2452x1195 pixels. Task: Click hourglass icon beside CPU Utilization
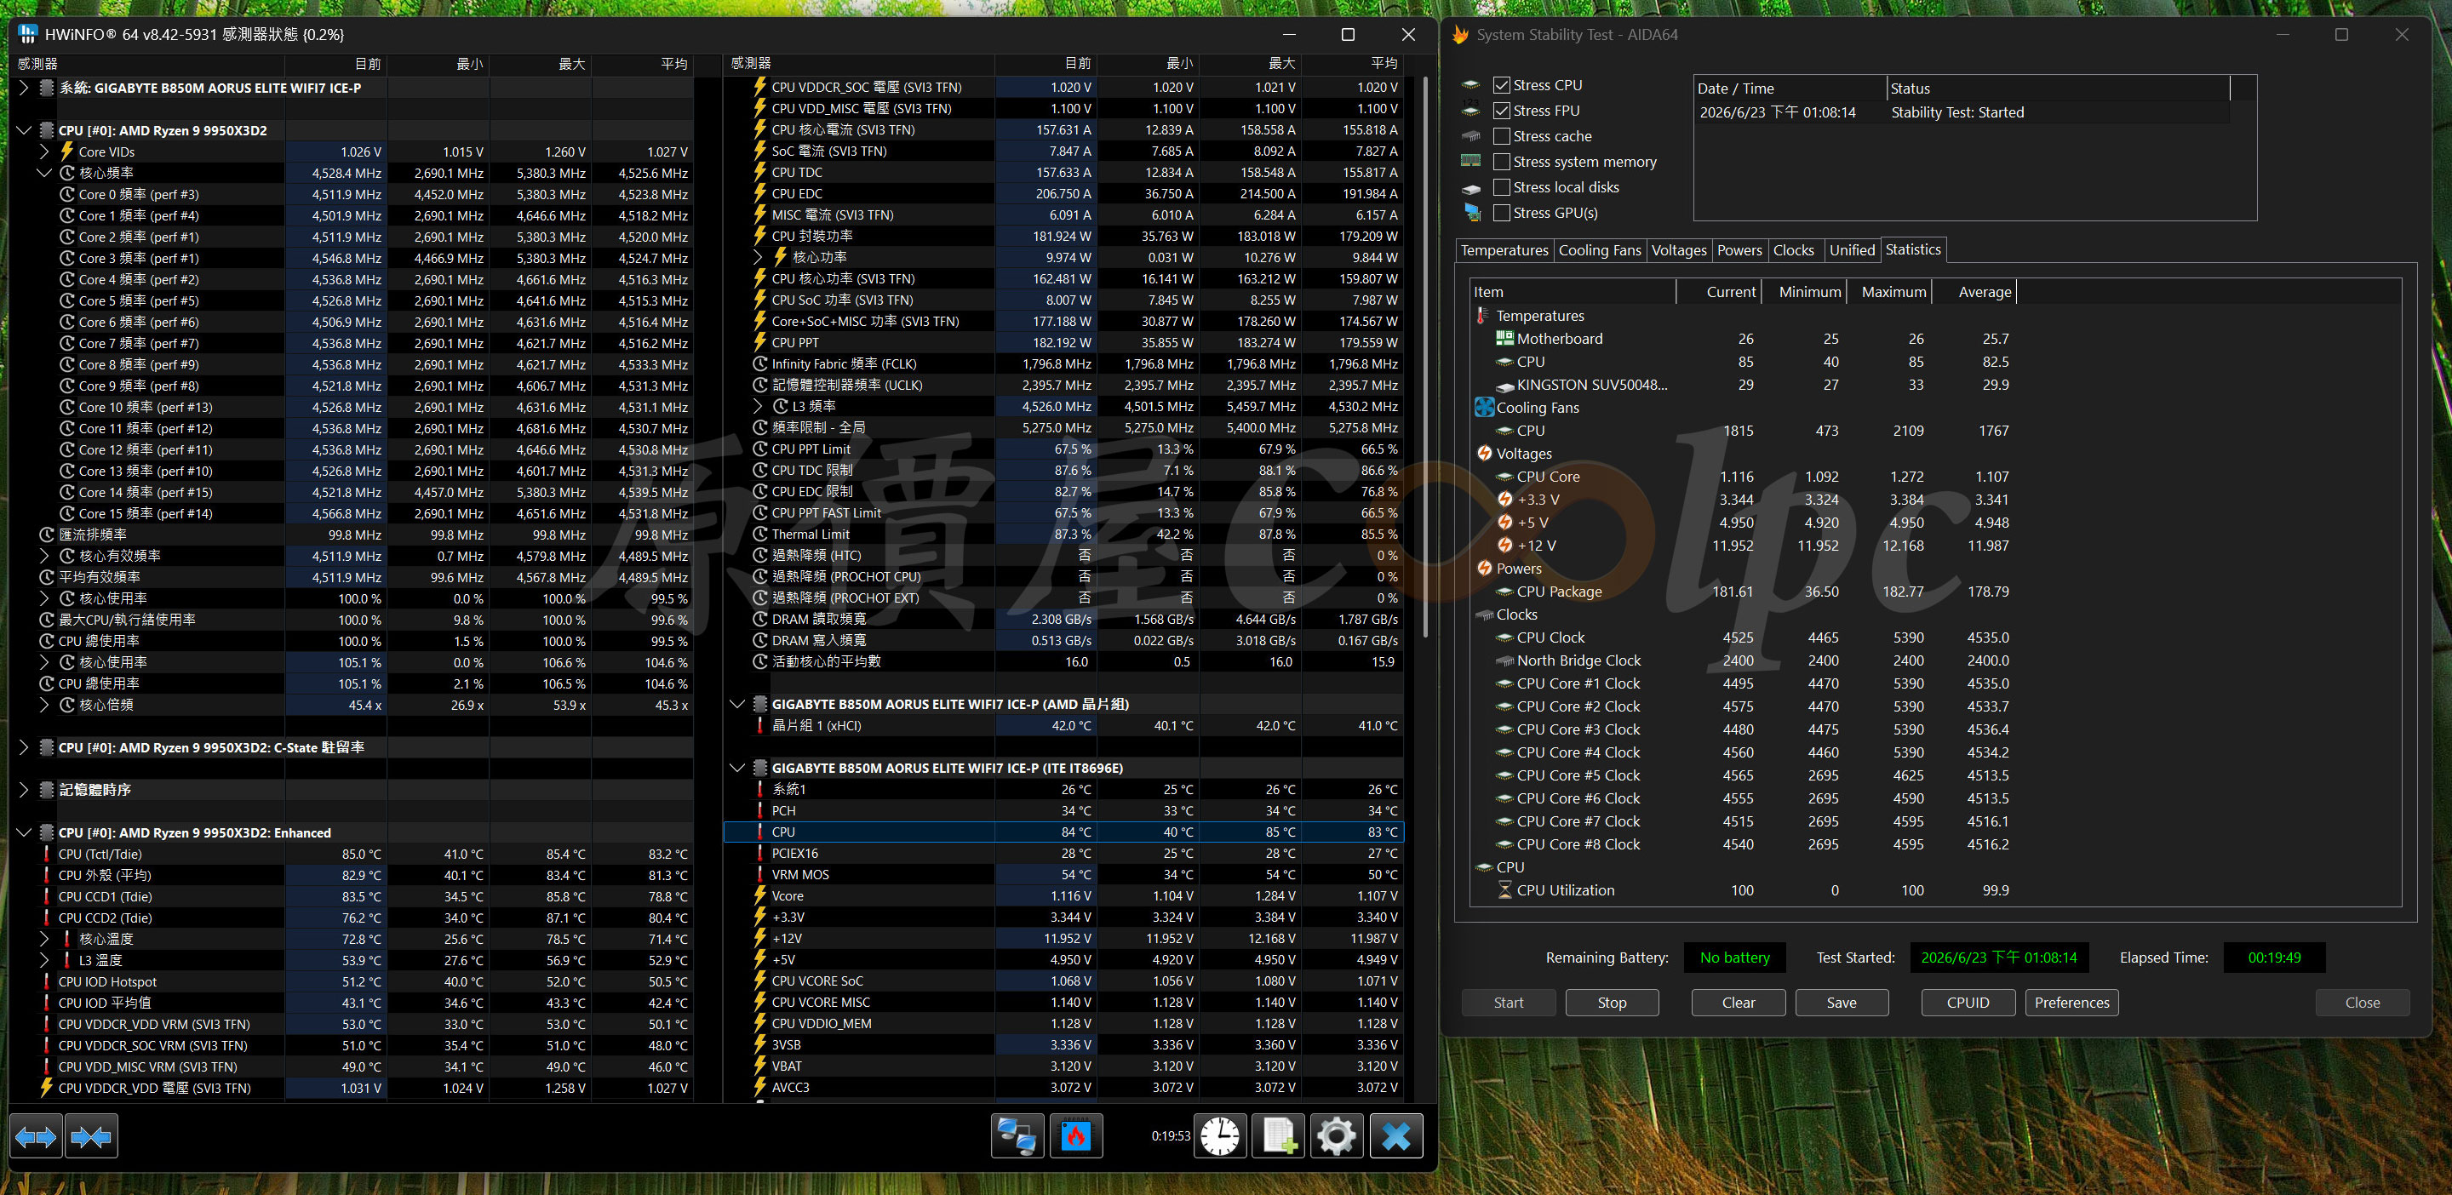pos(1505,890)
